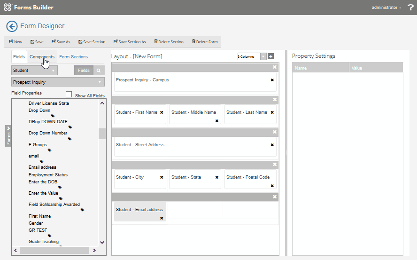Screen dimensions: 417x260
Task: Close the Street Address row section
Action: pos(275,132)
